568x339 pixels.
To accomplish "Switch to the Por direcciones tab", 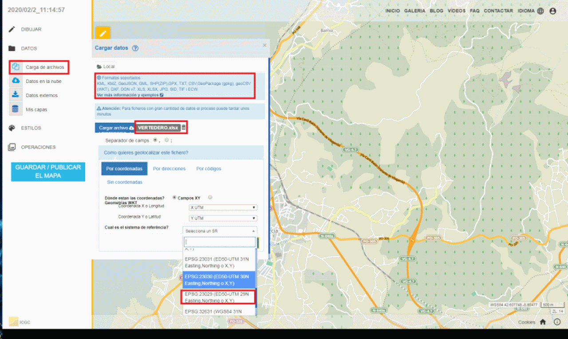I will (x=169, y=168).
